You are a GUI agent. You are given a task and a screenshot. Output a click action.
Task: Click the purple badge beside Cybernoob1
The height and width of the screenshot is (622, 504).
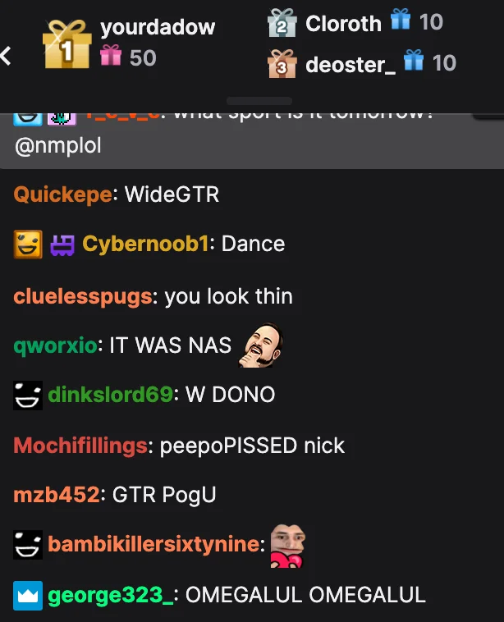click(62, 245)
